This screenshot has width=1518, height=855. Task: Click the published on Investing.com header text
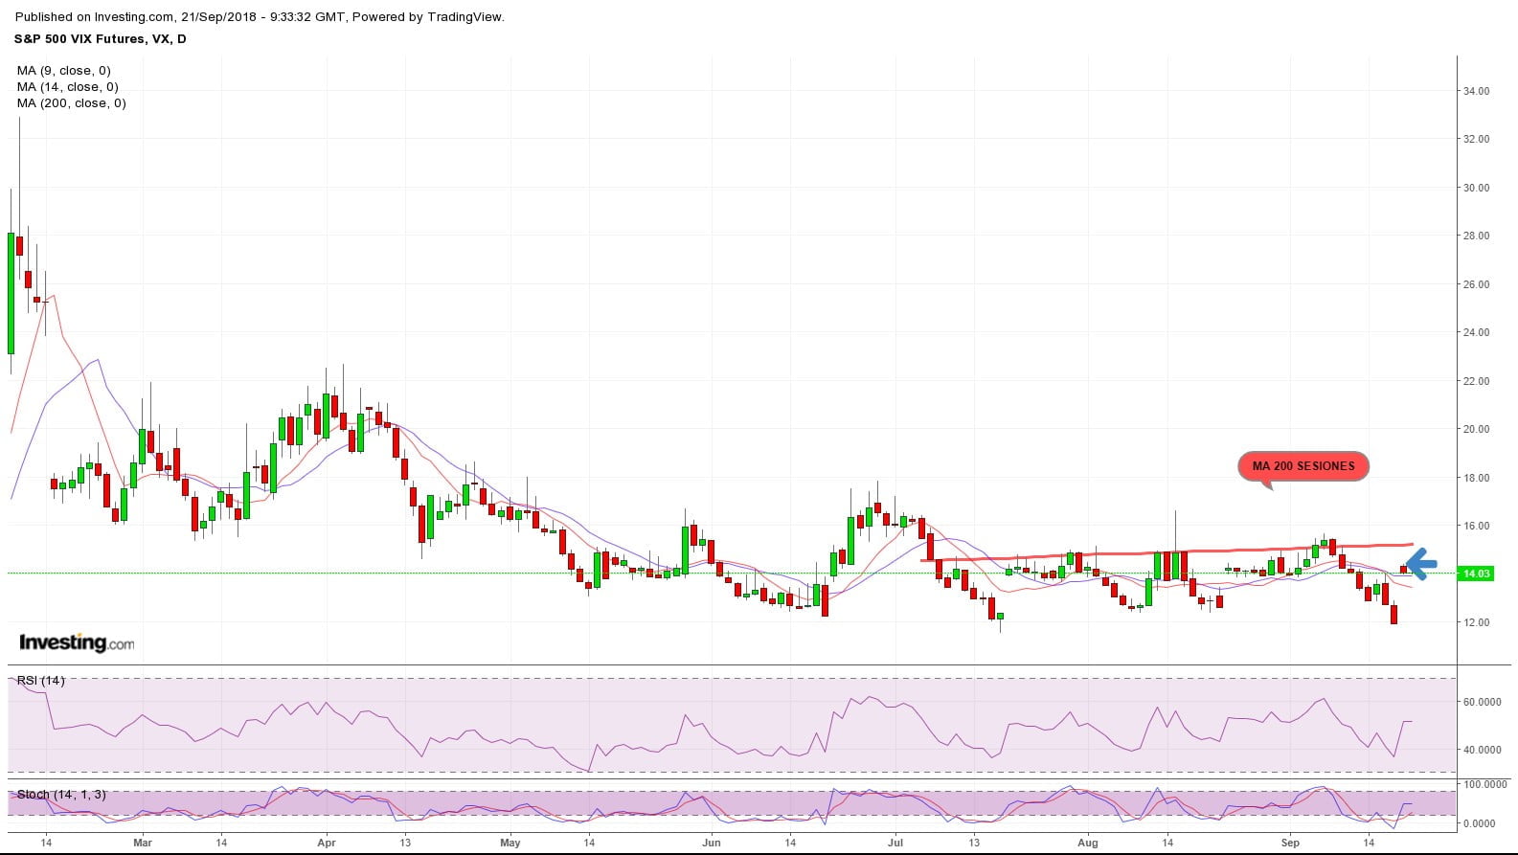click(x=261, y=16)
